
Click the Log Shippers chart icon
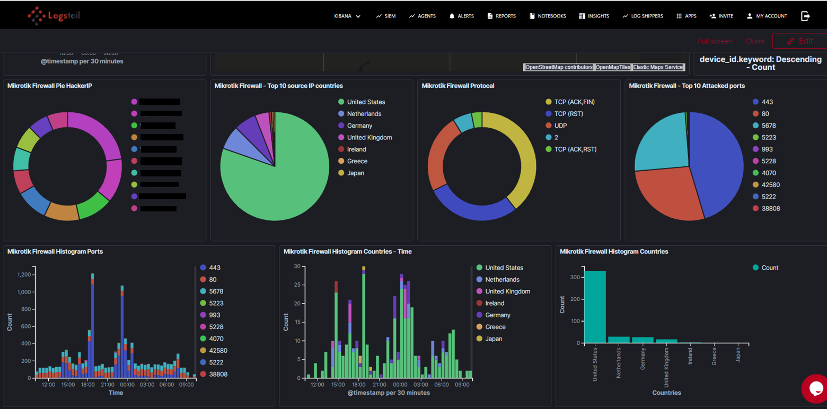click(626, 16)
